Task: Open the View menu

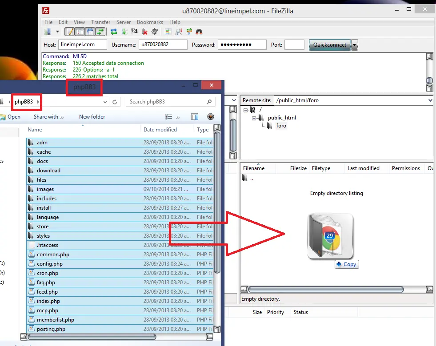Action: coord(79,22)
